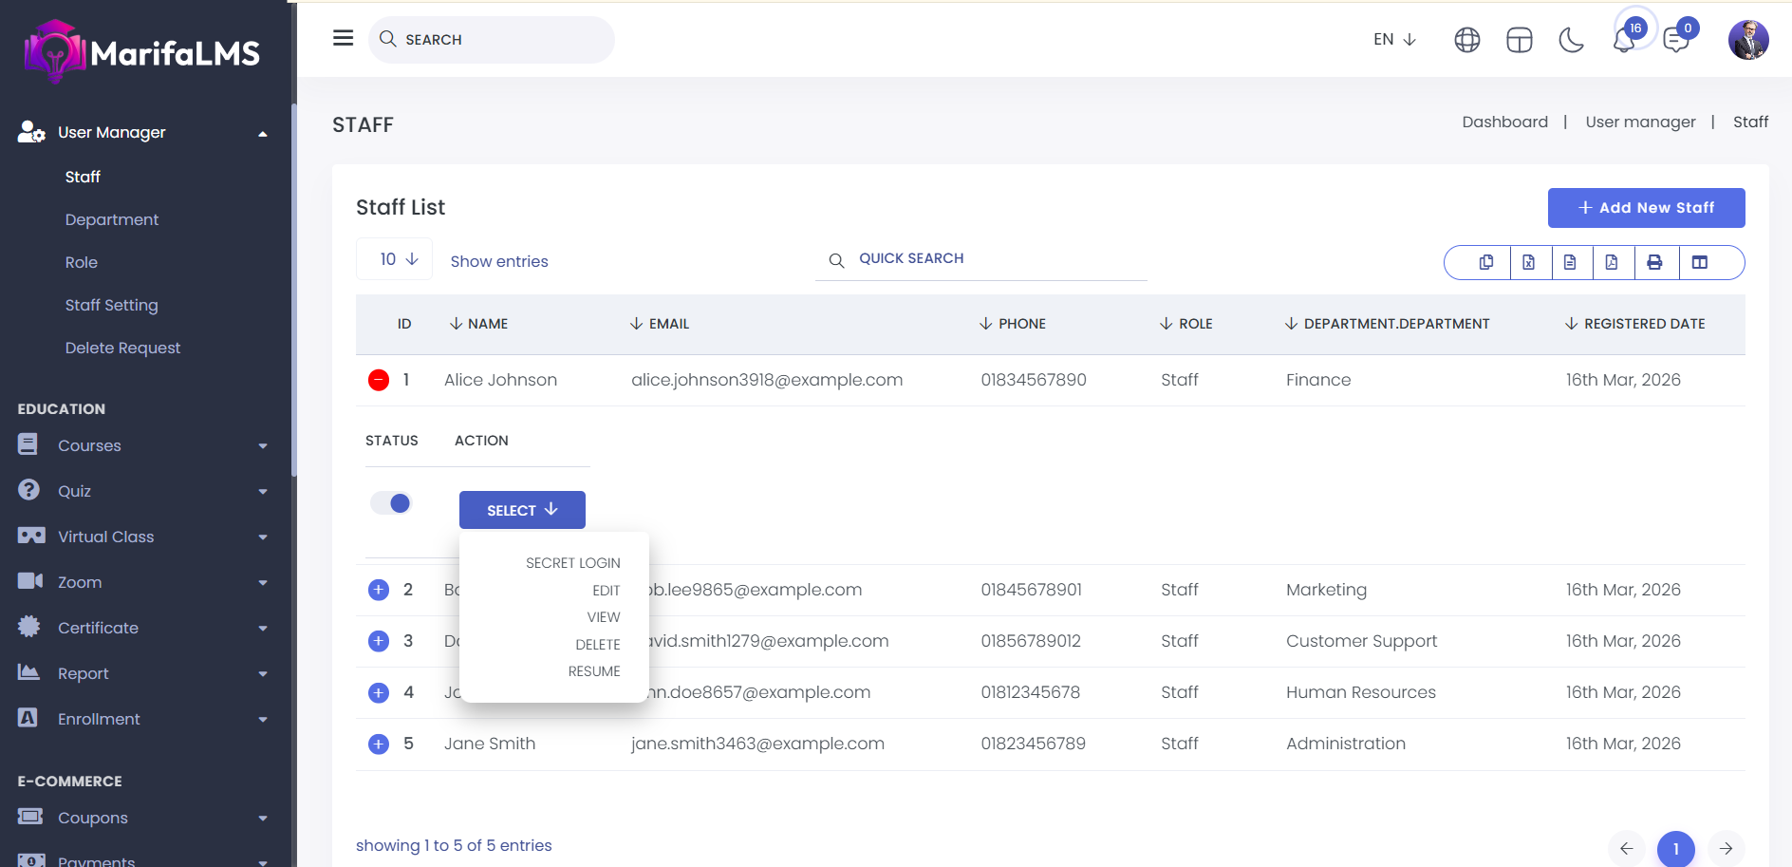Click the copy table data icon
The image size is (1792, 867).
[x=1486, y=263]
